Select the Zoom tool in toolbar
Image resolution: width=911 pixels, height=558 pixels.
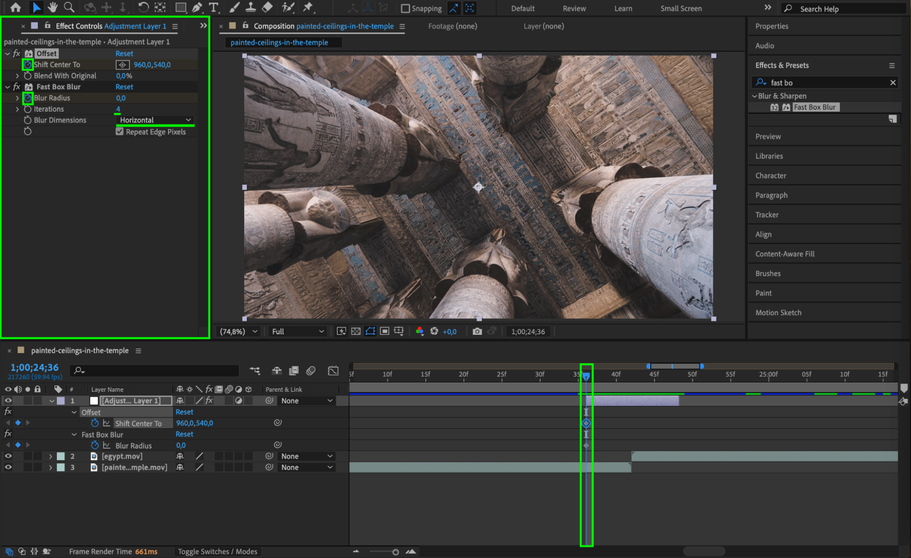pyautogui.click(x=69, y=7)
